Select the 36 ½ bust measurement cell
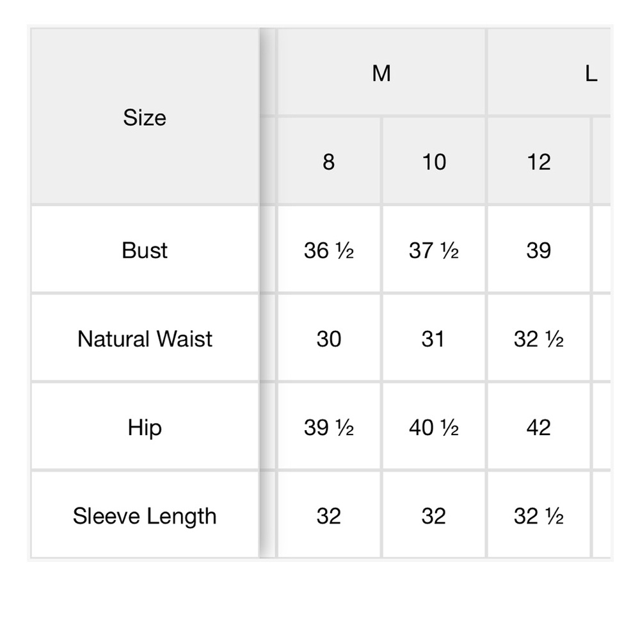The image size is (640, 640). pyautogui.click(x=329, y=250)
